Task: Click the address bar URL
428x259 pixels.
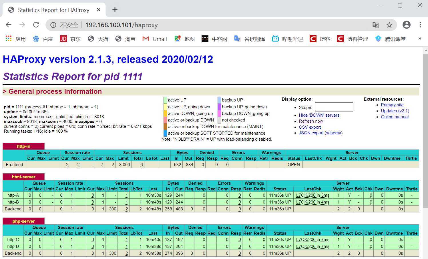Action: (122, 25)
